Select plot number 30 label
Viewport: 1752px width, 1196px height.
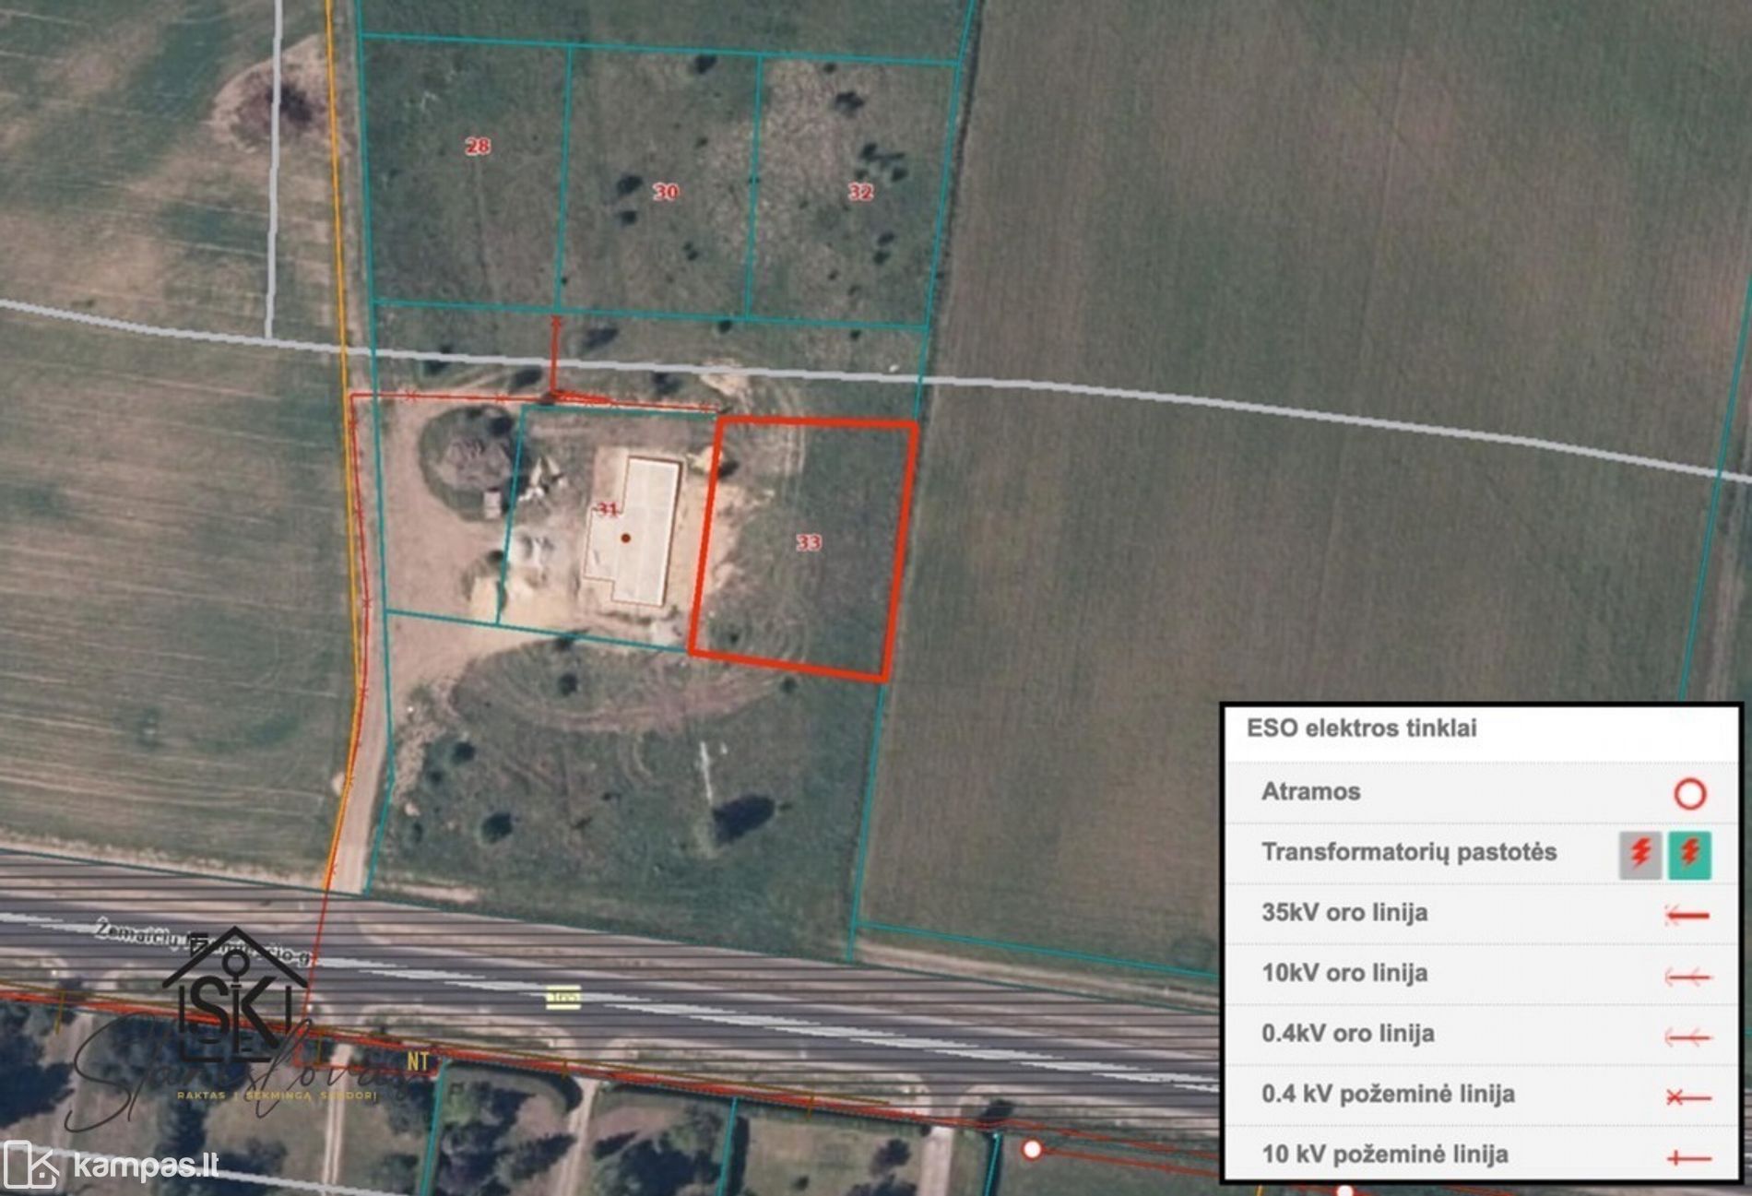[666, 192]
